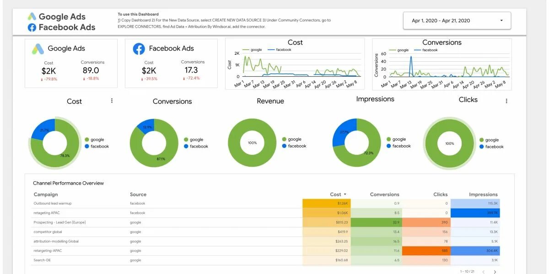Click the $1.26K cost cell
The height and width of the screenshot is (274, 549).
[x=327, y=204]
